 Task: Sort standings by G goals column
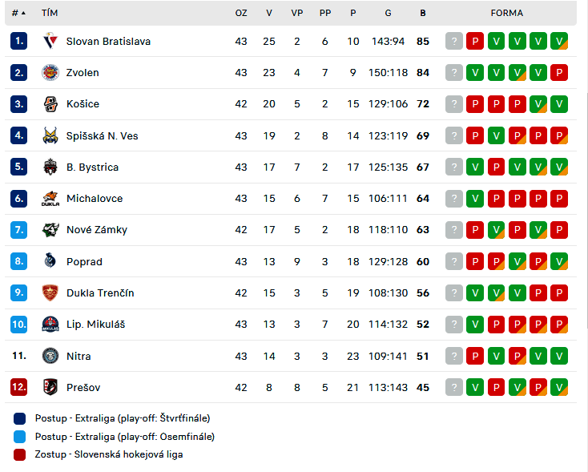(388, 13)
